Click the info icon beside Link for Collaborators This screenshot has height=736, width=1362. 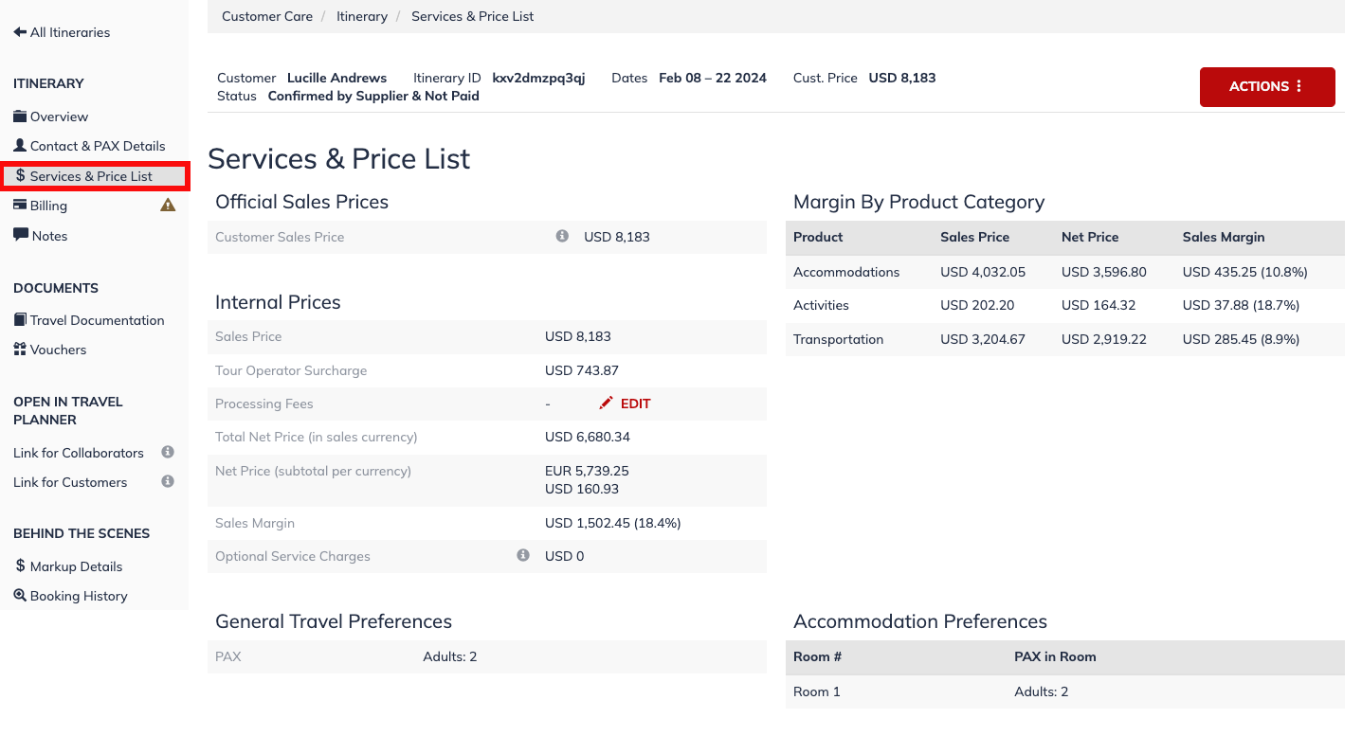coord(168,452)
